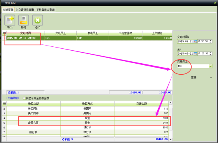Open calendar picker for start date 2015-07-21
This screenshot has width=218, height=143.
(x=195, y=41)
